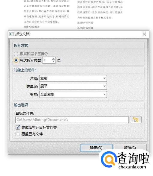Click the 拆分方式 section header
The width and height of the screenshot is (153, 176).
(21, 45)
